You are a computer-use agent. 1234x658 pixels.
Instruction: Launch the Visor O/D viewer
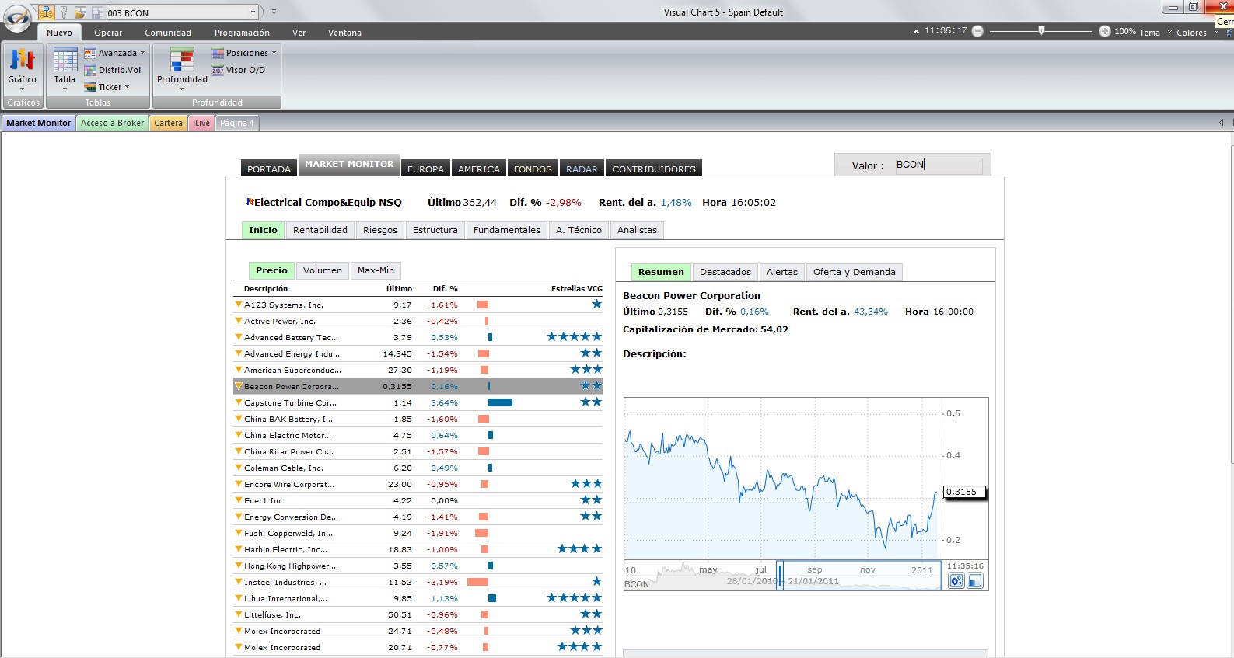pyautogui.click(x=238, y=70)
